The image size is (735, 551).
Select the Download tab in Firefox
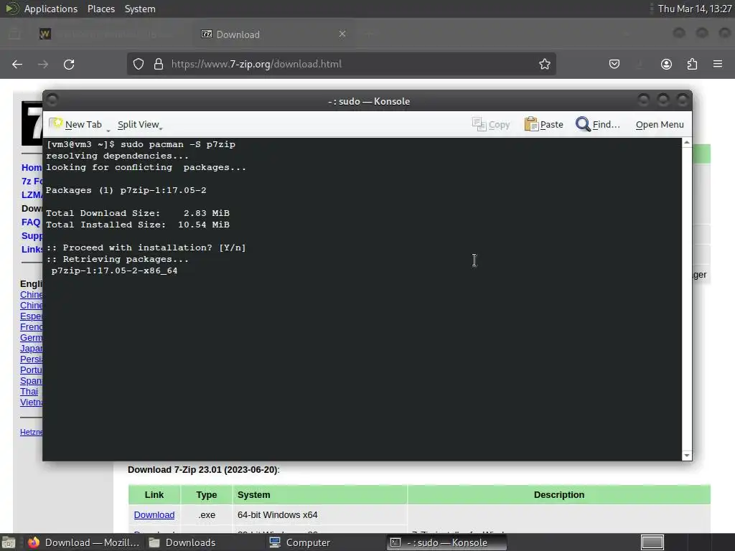click(272, 34)
